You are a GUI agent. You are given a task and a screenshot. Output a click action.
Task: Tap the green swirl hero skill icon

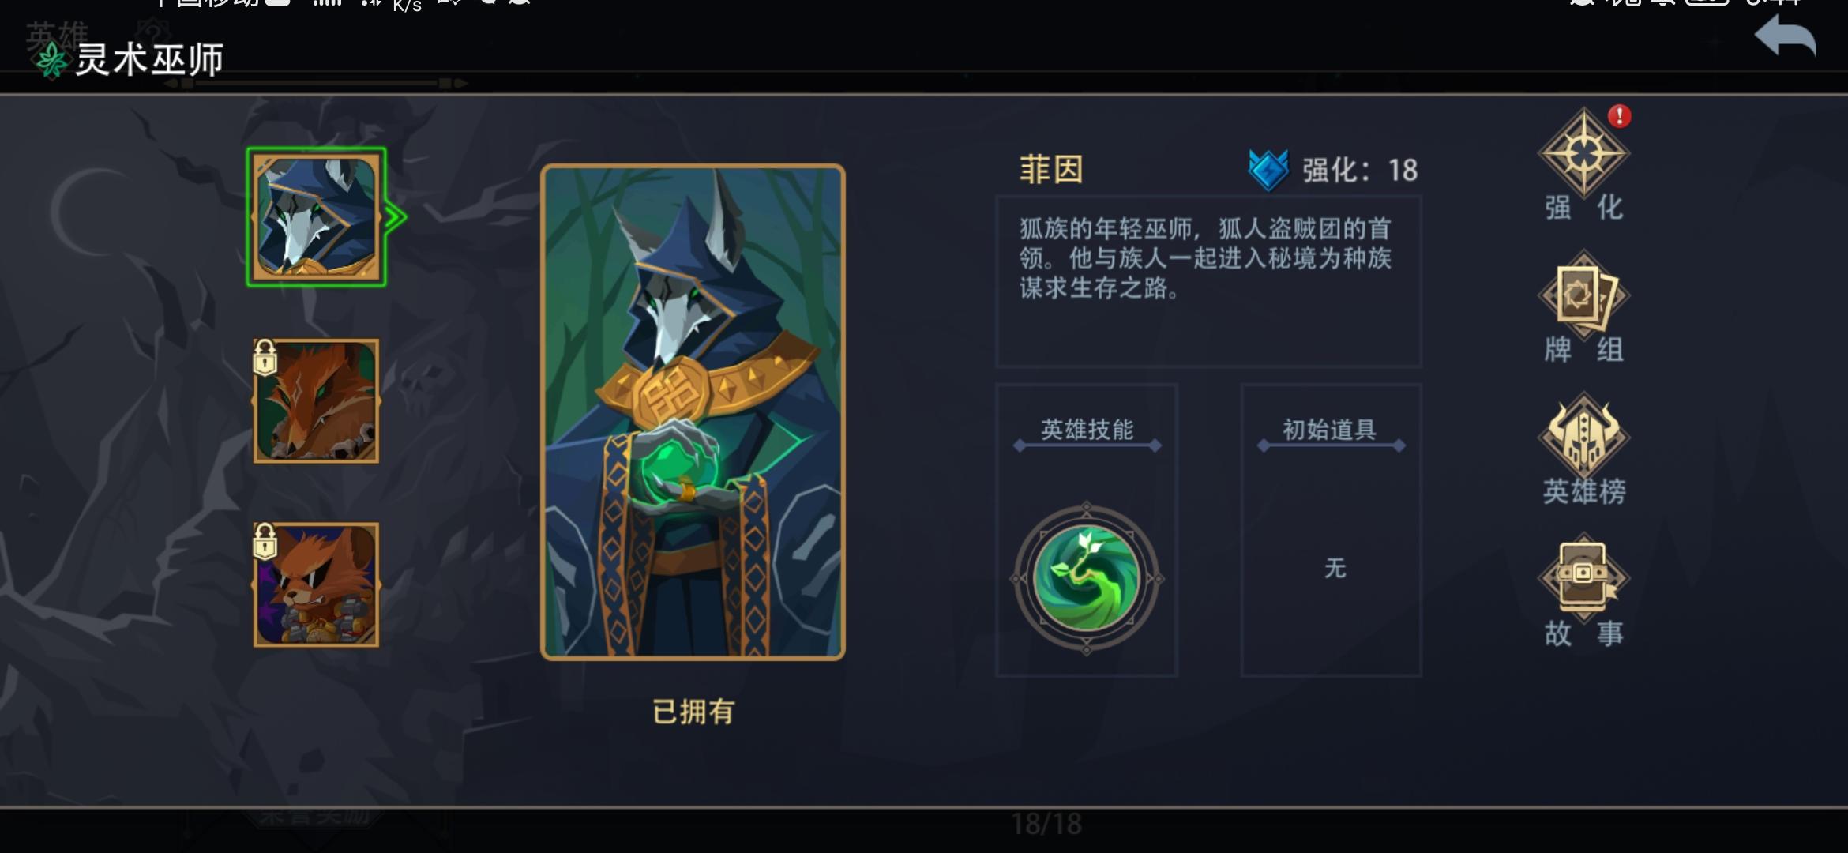pyautogui.click(x=1087, y=578)
